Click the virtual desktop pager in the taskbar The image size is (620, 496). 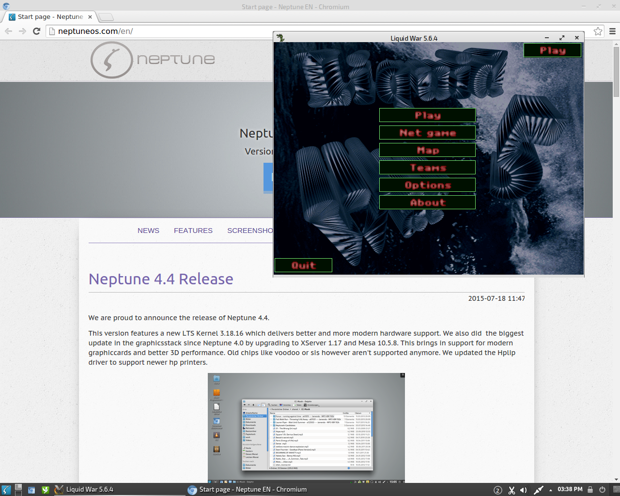tap(18, 490)
